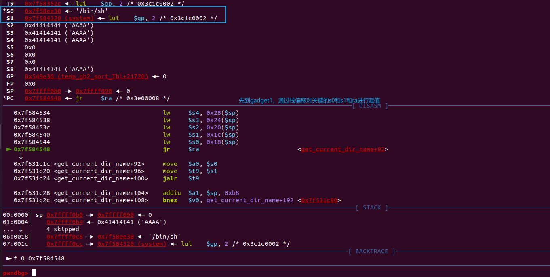Select disassembly address 0x7f584540
550x277 pixels.
click(x=32, y=135)
